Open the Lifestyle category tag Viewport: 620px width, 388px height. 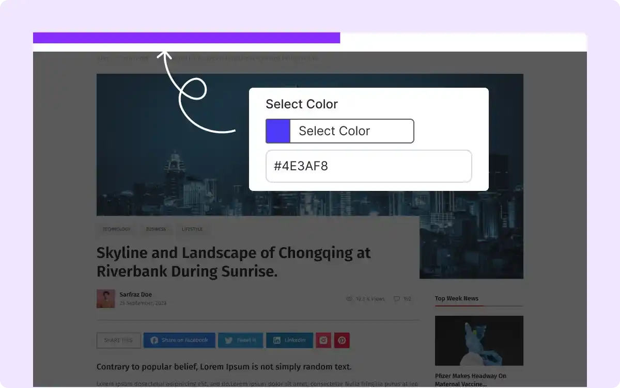[x=192, y=229]
